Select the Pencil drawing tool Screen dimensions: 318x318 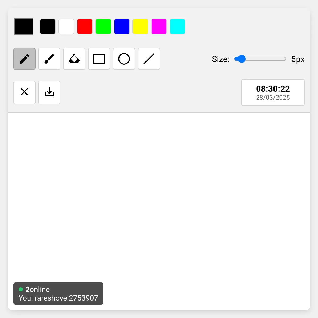tap(24, 59)
